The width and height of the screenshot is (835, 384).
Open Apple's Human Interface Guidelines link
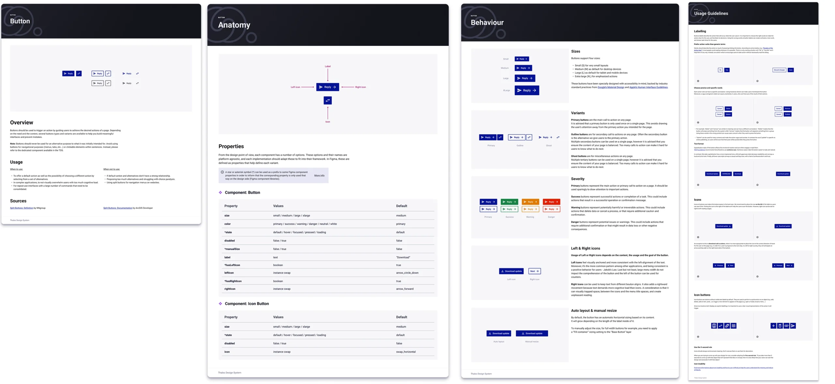click(648, 87)
